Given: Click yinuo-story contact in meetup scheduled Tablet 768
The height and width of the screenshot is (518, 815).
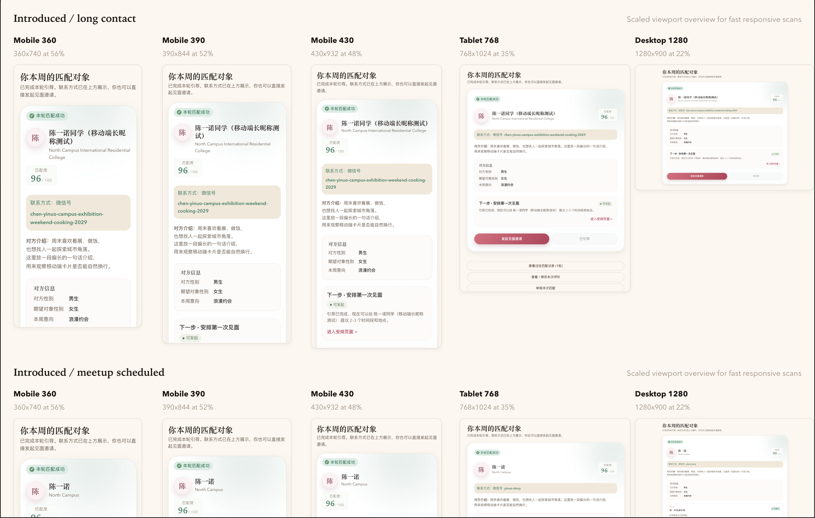Looking at the screenshot, I should 512,488.
